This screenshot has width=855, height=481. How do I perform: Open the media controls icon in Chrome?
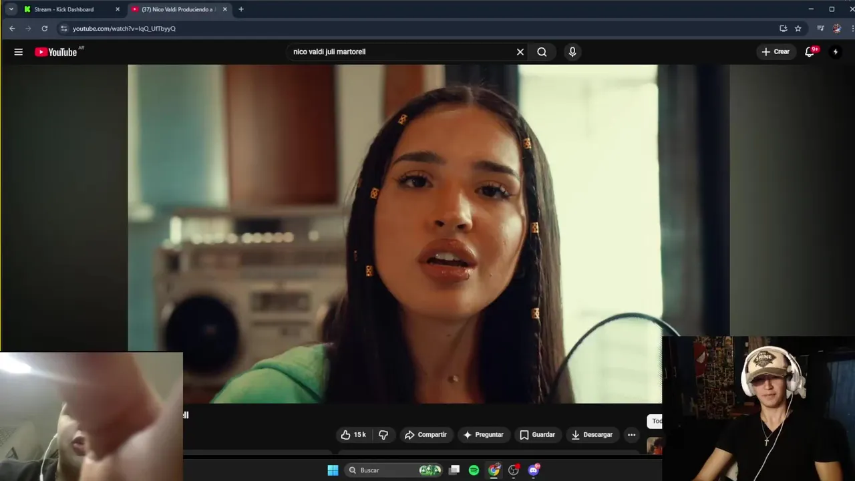[820, 29]
